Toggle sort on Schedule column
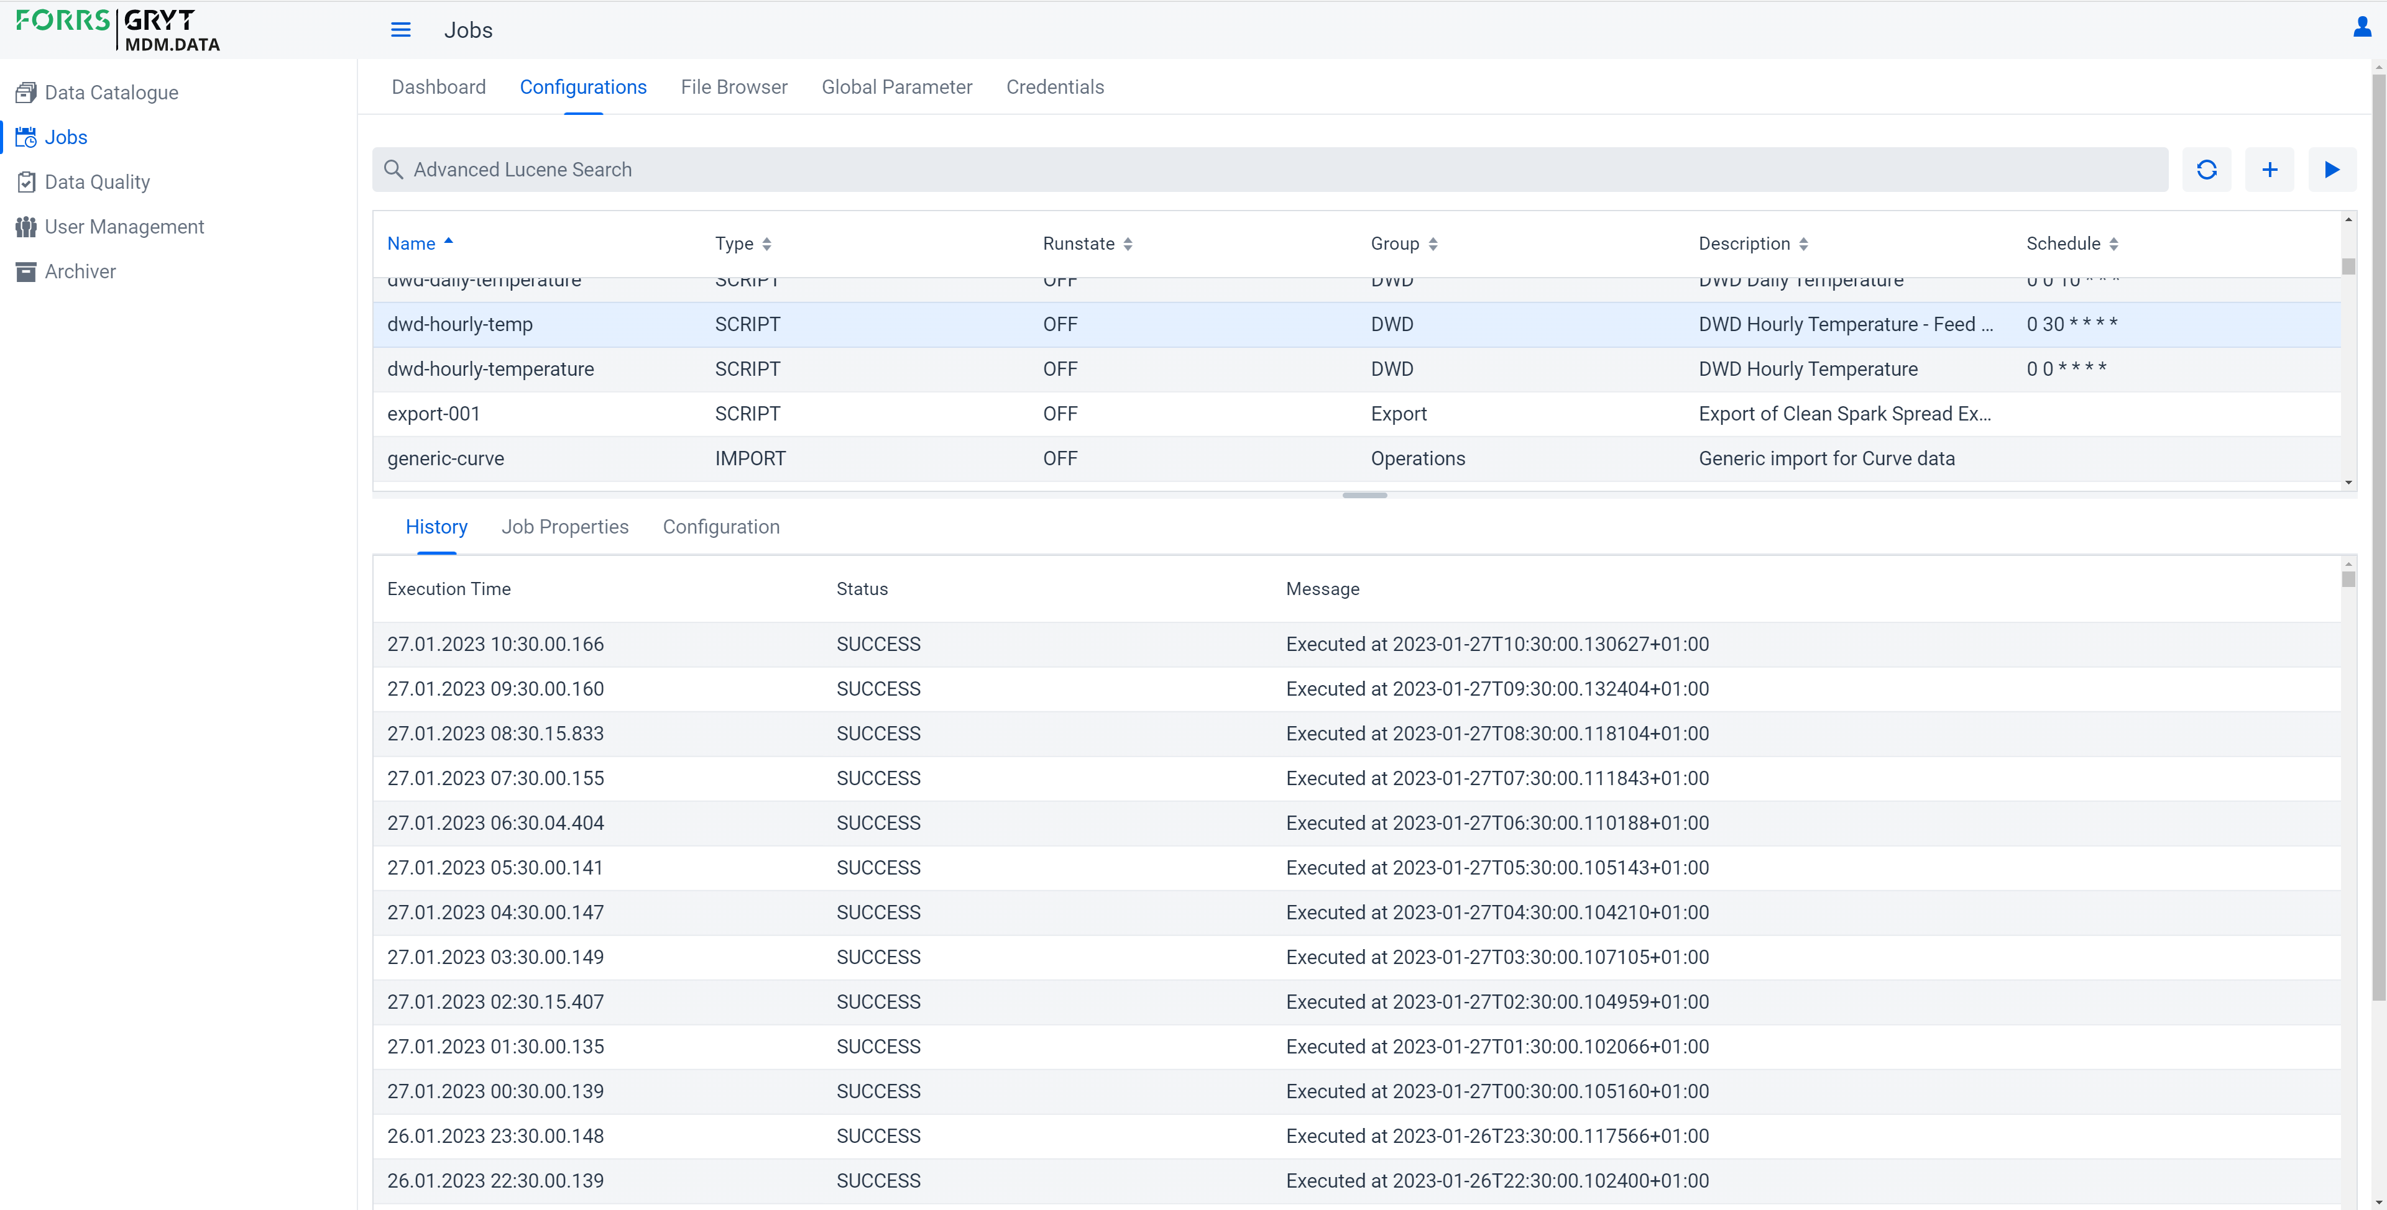The width and height of the screenshot is (2387, 1210). (x=2113, y=244)
